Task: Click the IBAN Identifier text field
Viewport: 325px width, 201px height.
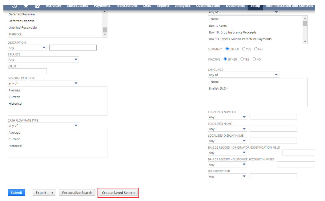Action: (273, 176)
